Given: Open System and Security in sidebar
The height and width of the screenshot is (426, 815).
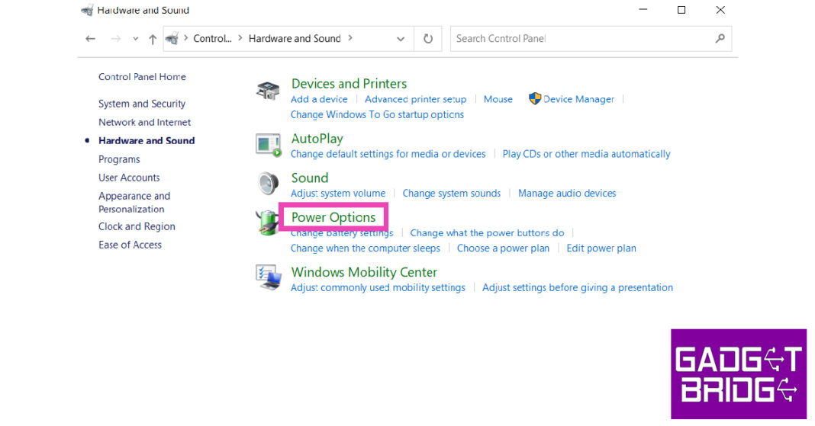Looking at the screenshot, I should click(x=142, y=104).
